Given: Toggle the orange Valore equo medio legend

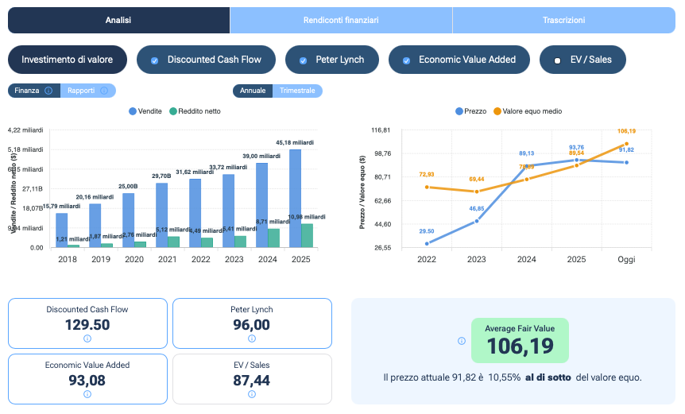Looking at the screenshot, I should click(x=498, y=111).
